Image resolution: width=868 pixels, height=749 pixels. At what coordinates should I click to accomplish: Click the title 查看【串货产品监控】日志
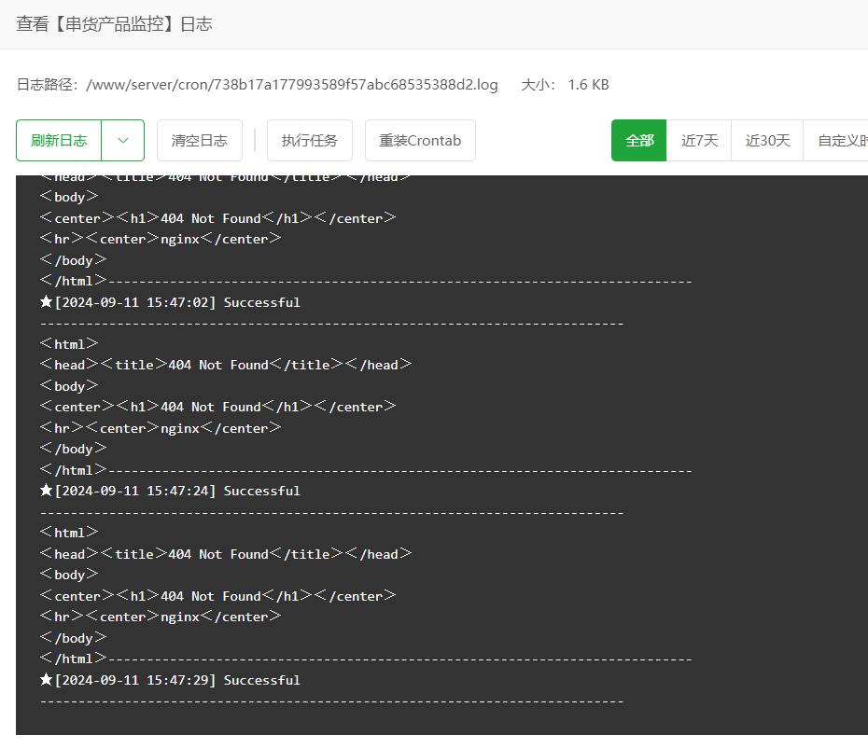[115, 24]
